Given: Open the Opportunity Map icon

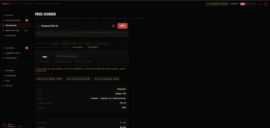Looking at the screenshot, I should click(x=3, y=30).
